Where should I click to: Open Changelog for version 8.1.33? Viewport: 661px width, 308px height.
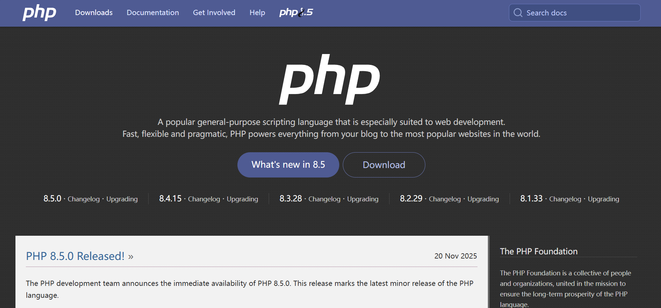click(x=565, y=199)
